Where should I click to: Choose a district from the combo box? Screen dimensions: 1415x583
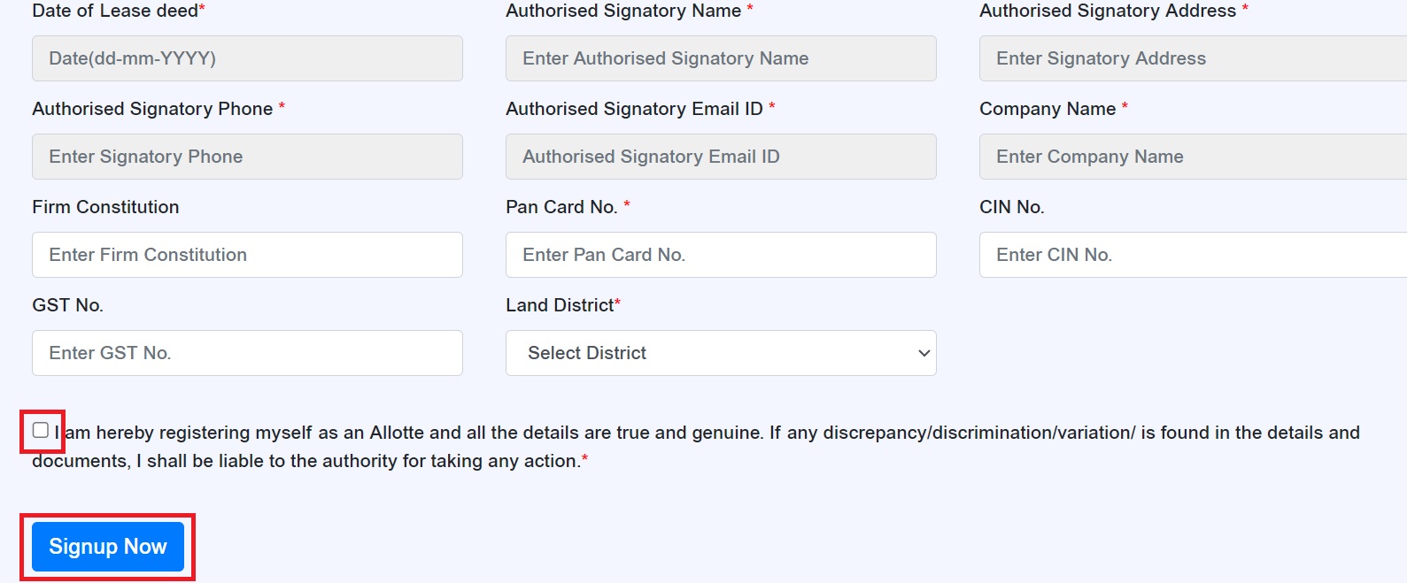tap(719, 353)
